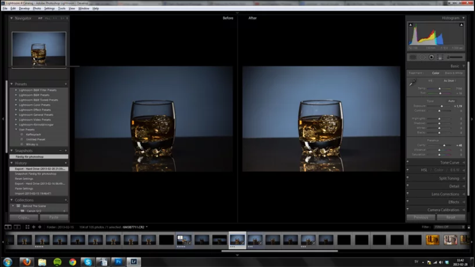Expand Lightroom Color Presets folder
The height and width of the screenshot is (267, 475).
(x=16, y=105)
